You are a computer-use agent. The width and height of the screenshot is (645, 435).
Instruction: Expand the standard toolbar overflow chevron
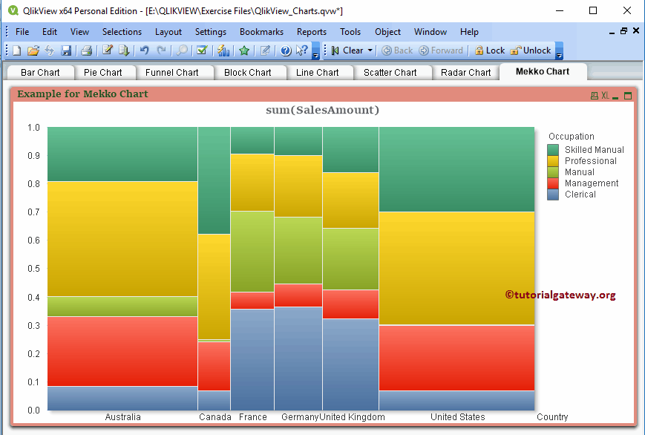[315, 53]
